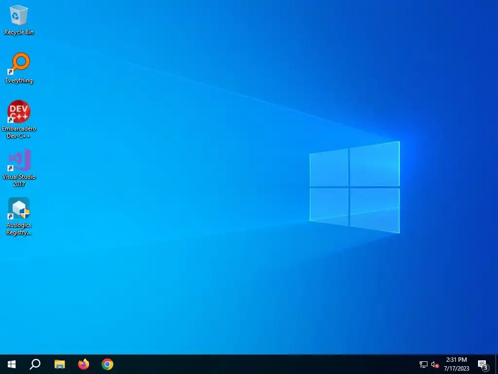The height and width of the screenshot is (374, 498).
Task: Open Action Center notifications icon
Action: (482, 364)
